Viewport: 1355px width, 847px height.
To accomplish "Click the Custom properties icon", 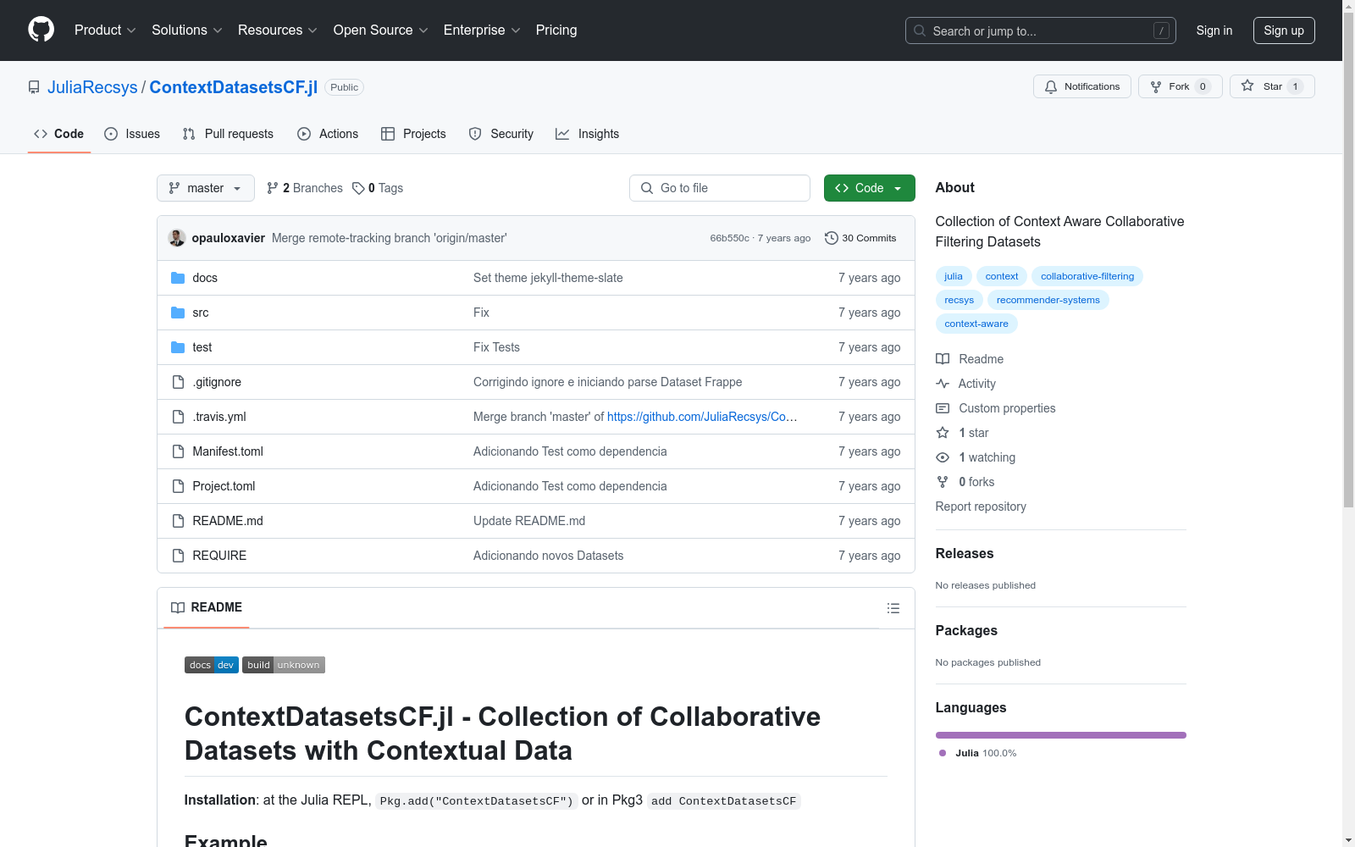I will [x=943, y=408].
